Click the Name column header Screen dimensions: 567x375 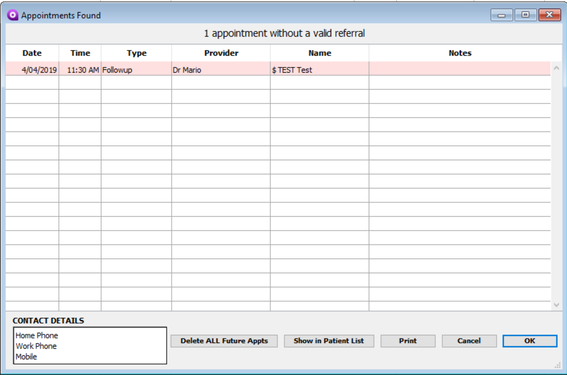[x=319, y=53]
